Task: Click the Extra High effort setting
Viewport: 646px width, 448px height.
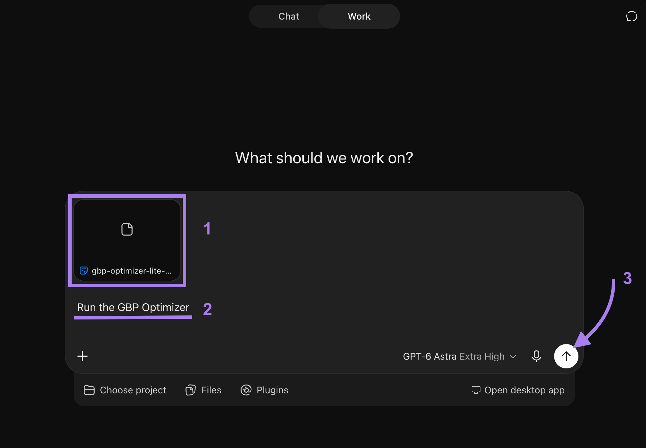Action: (x=482, y=356)
